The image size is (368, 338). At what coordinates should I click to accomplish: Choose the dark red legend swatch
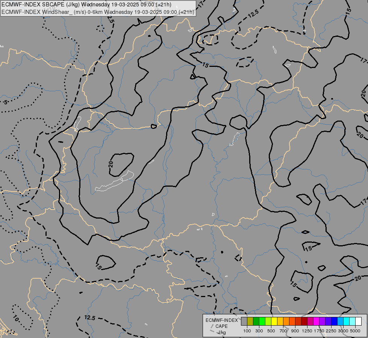click(x=304, y=321)
